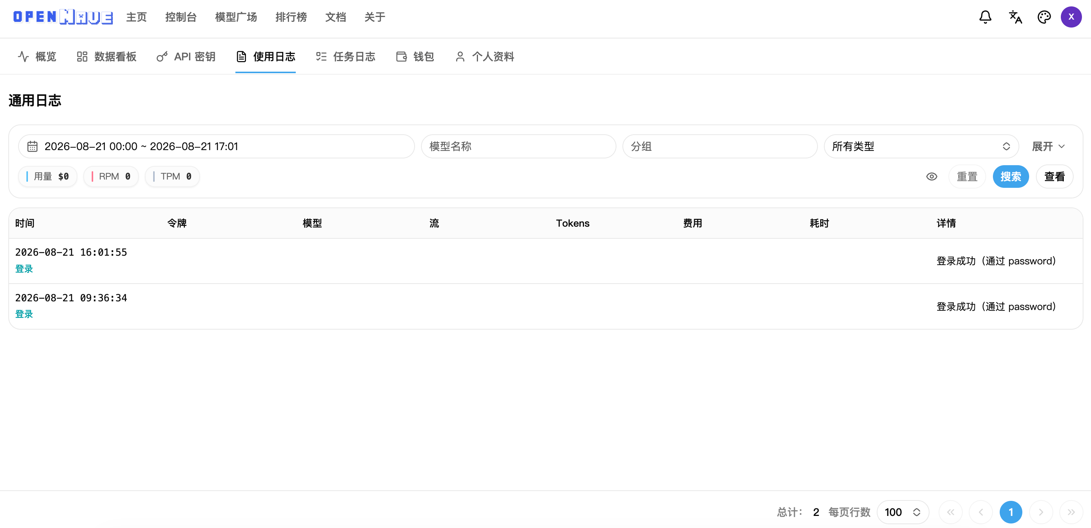The image size is (1091, 528).
Task: Click the RPM 0 stat chip
Action: [111, 177]
